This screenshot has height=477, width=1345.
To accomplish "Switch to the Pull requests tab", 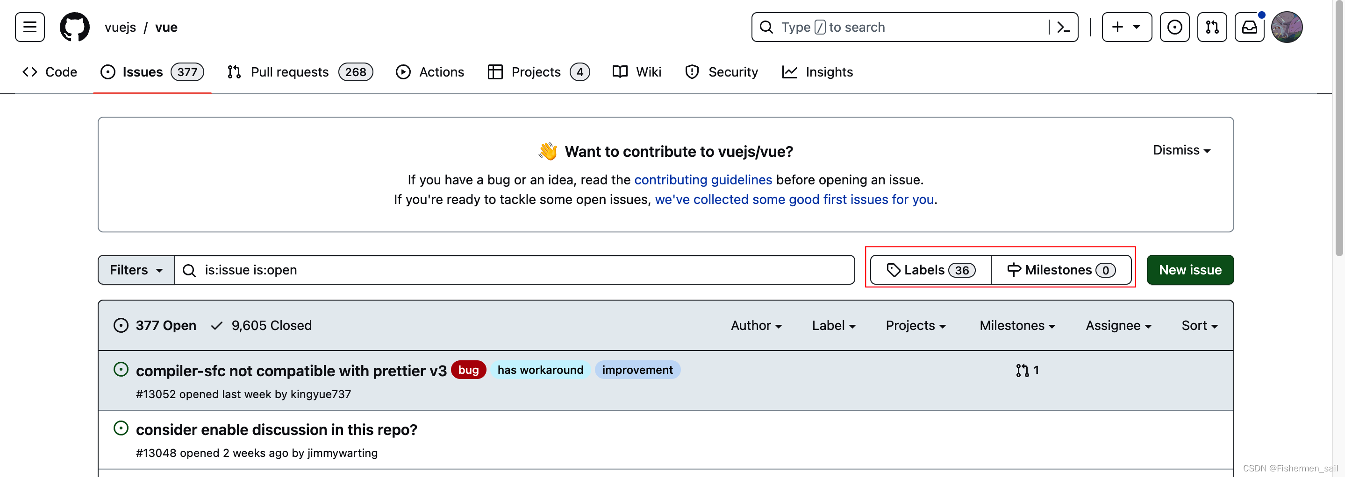I will [x=300, y=72].
